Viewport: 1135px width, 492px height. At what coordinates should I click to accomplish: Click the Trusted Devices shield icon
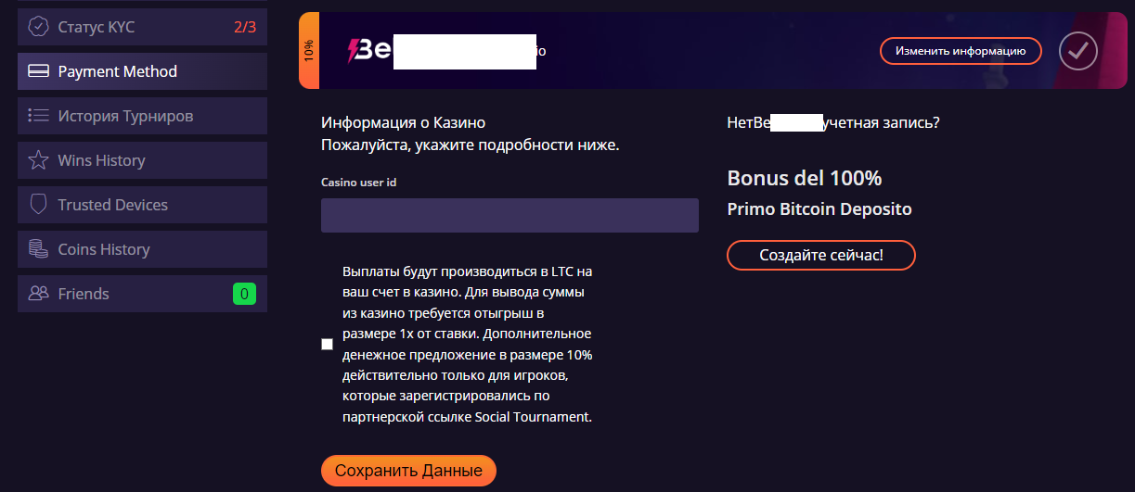(x=38, y=205)
